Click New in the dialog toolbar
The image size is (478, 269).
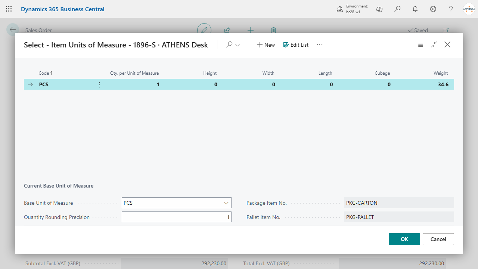(266, 45)
